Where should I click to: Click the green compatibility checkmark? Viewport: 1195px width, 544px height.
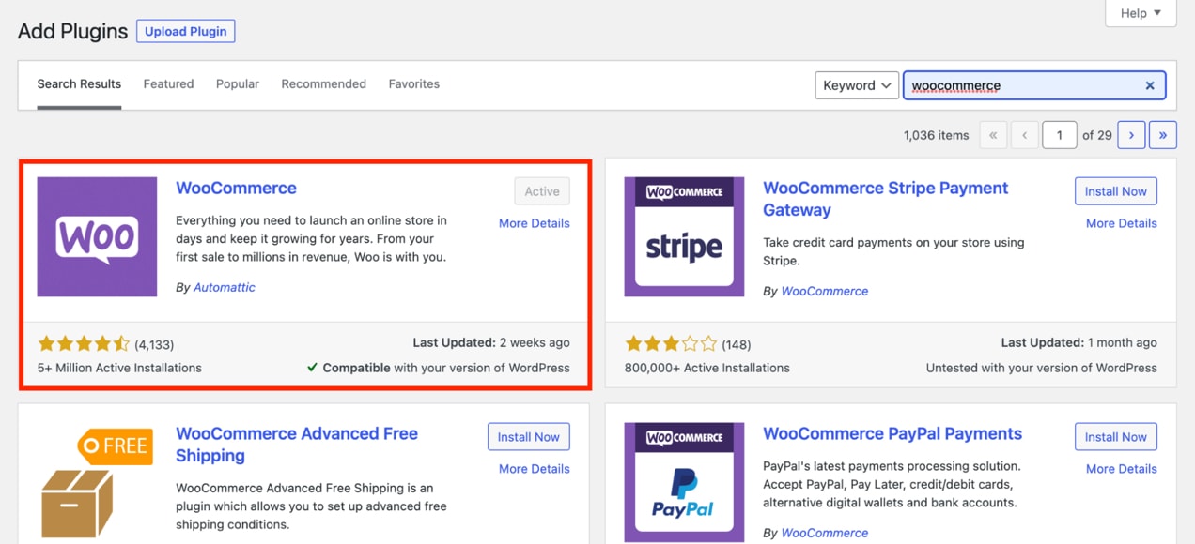311,368
